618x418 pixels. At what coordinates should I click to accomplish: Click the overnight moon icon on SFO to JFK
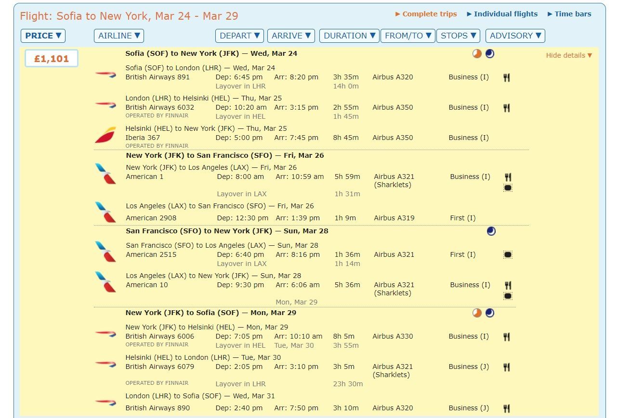click(x=491, y=231)
